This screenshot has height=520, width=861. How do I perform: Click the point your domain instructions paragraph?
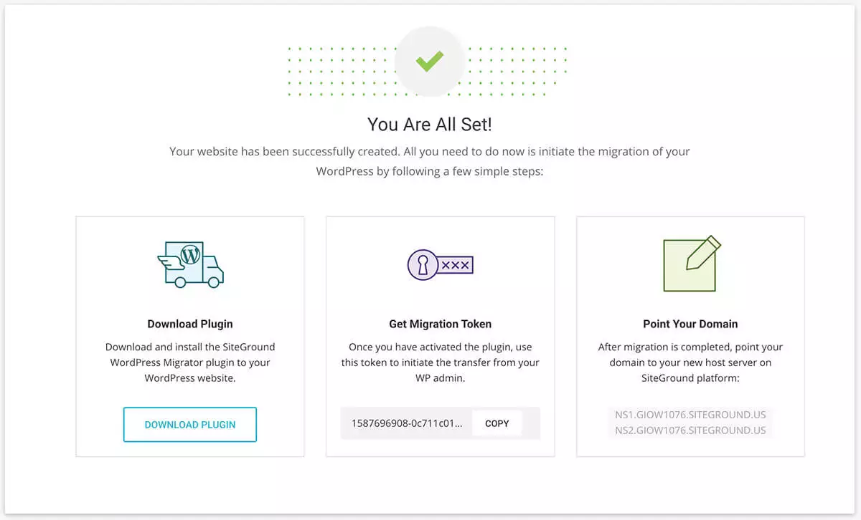[690, 362]
